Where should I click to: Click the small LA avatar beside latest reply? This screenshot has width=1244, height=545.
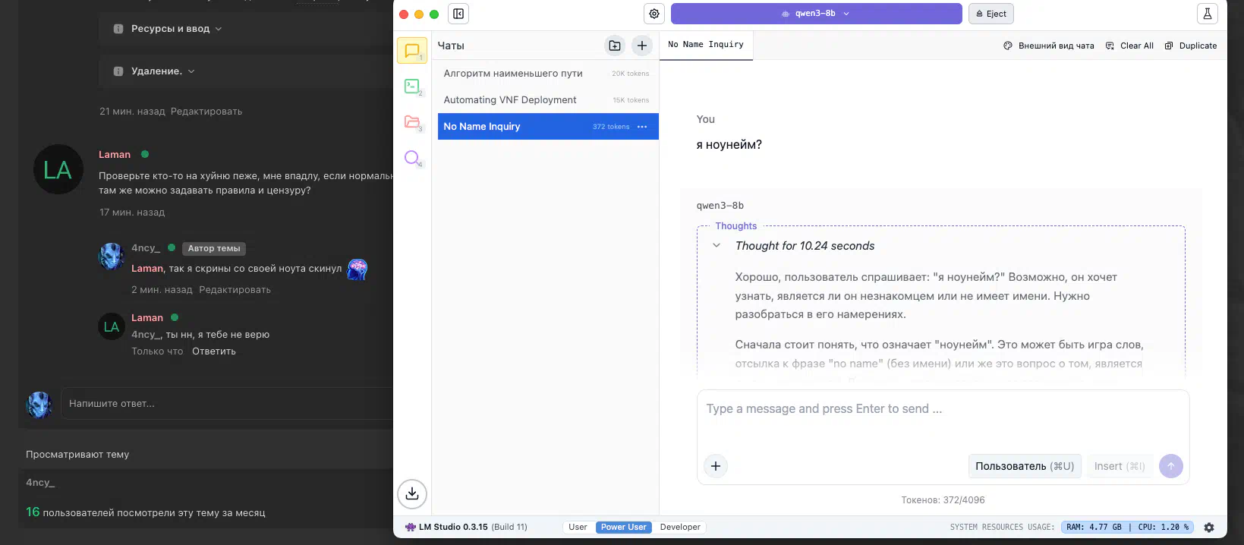click(112, 326)
